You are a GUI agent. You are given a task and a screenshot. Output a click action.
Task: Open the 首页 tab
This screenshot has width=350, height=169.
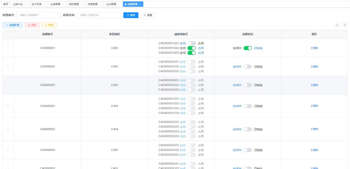pos(6,4)
